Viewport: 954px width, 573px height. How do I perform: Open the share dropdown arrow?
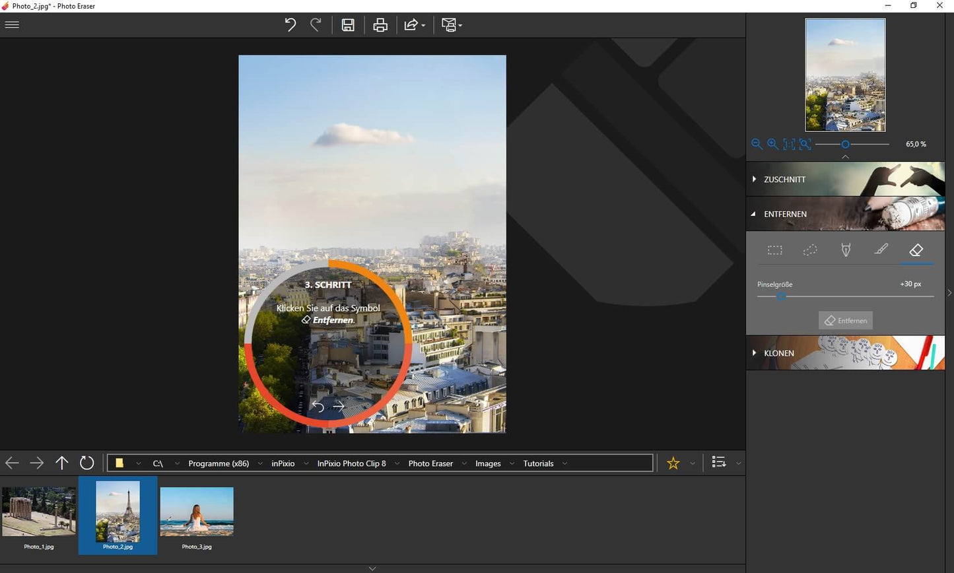click(423, 26)
